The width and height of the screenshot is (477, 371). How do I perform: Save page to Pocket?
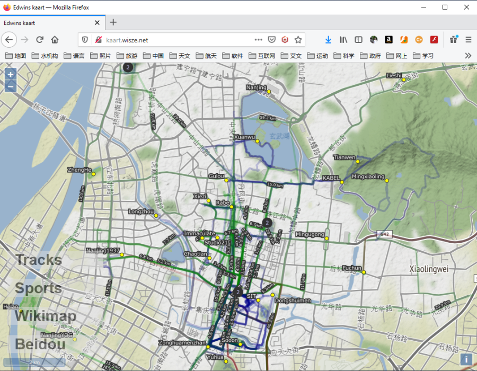(272, 40)
